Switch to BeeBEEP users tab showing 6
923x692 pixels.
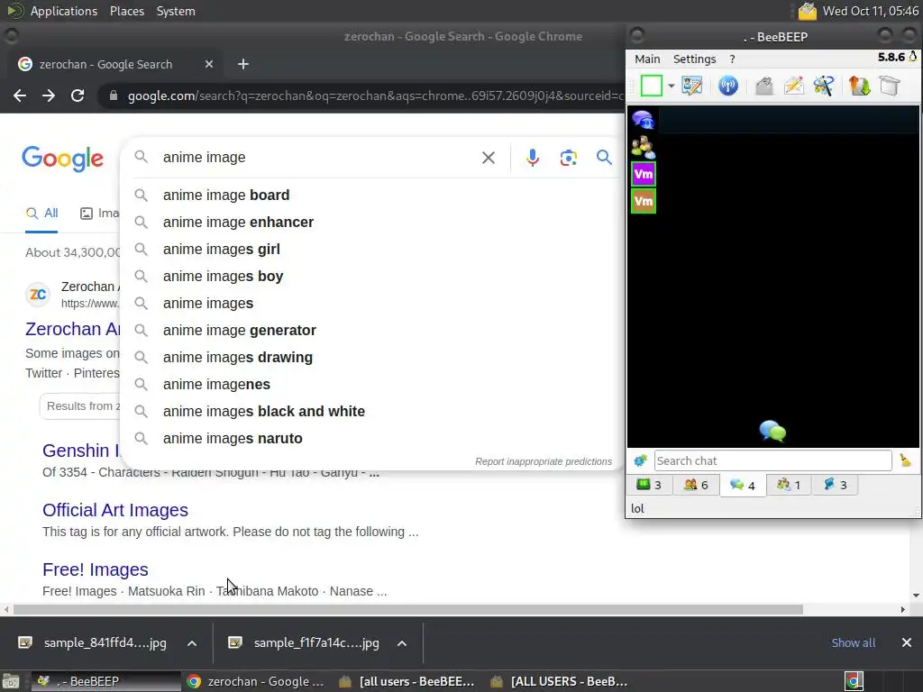(696, 485)
